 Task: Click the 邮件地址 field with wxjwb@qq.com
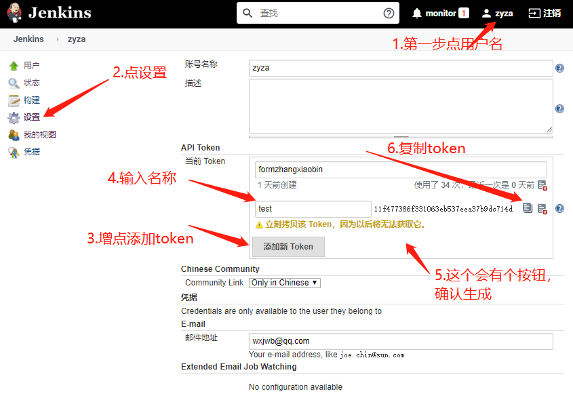pos(401,341)
